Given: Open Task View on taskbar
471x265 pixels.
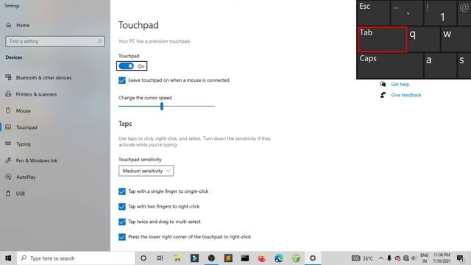Looking at the screenshot, I should click(x=160, y=258).
